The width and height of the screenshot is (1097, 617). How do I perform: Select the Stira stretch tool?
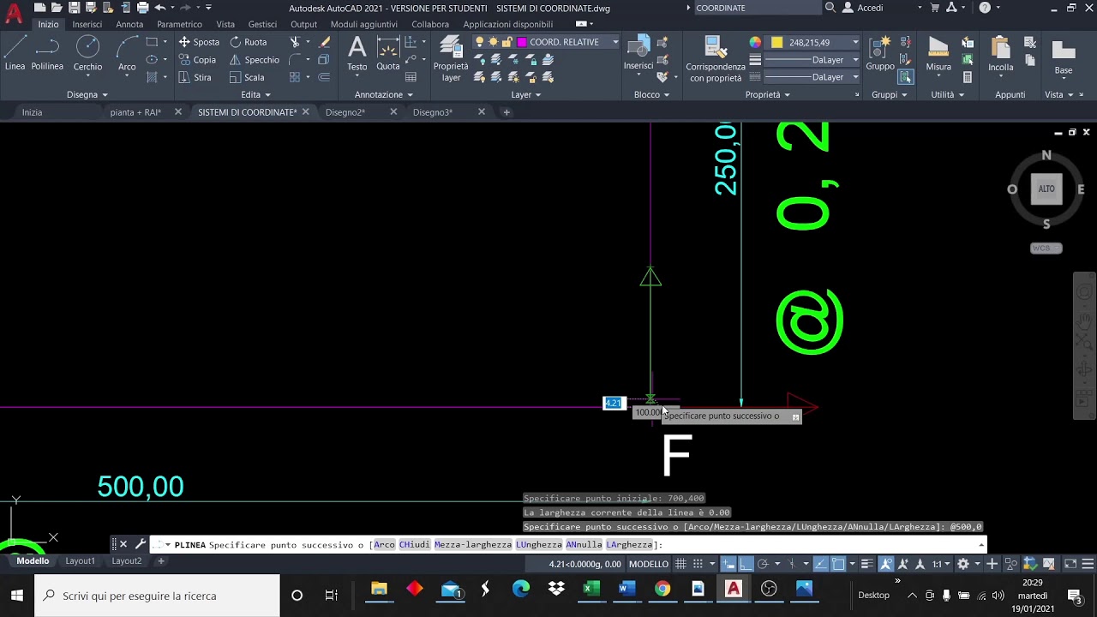pyautogui.click(x=195, y=77)
